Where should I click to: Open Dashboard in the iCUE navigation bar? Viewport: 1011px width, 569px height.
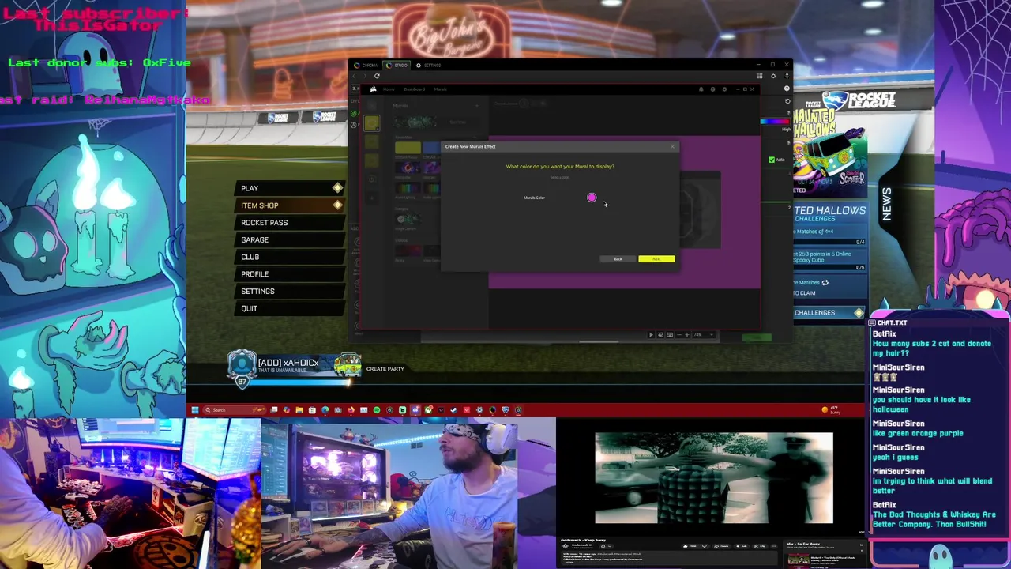[x=414, y=89]
